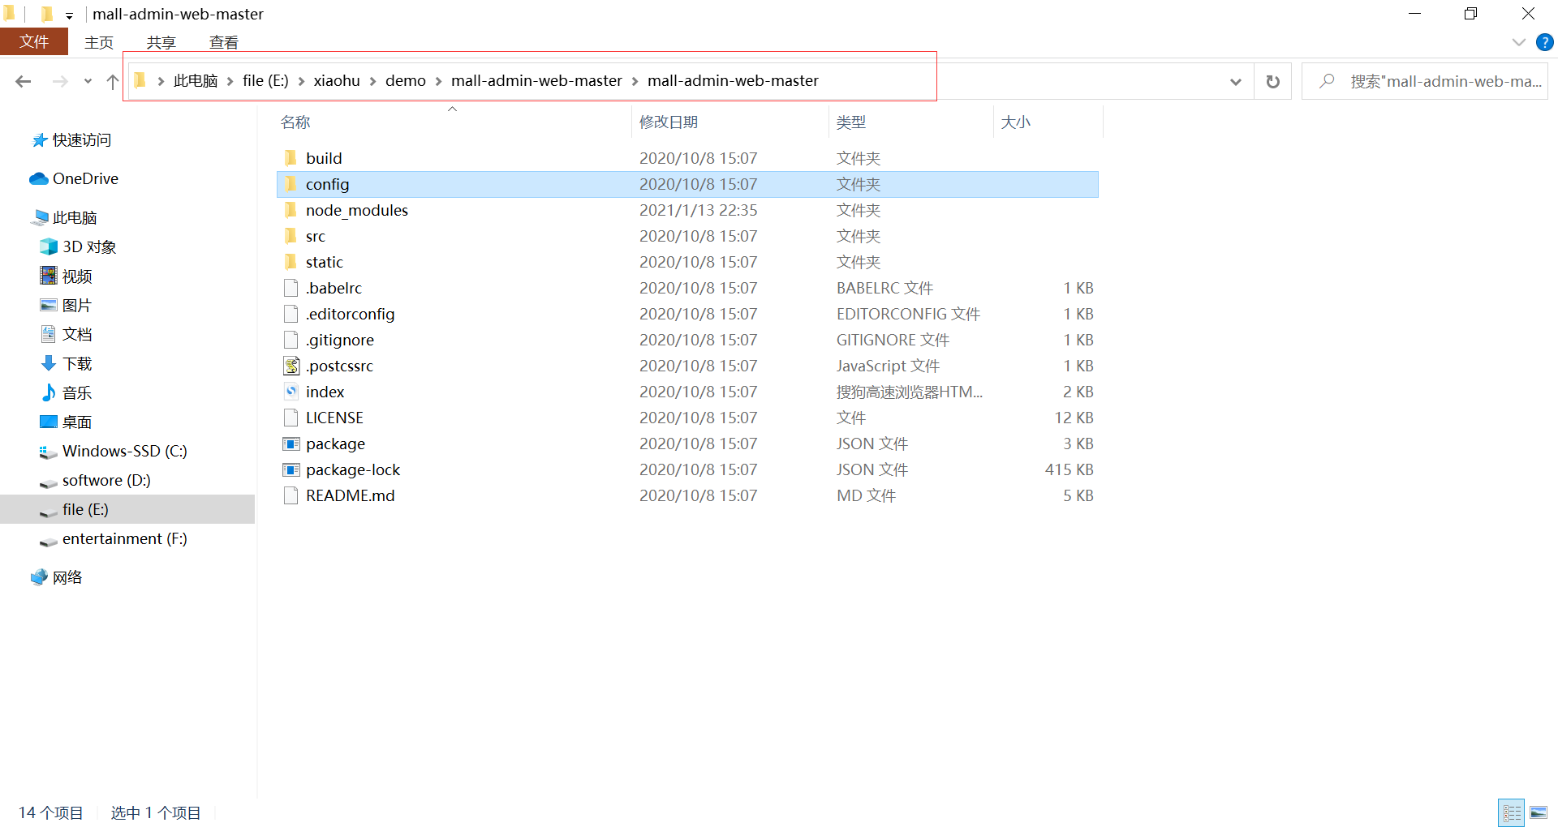Click xiaohu breadcrumb segment
The image size is (1558, 827).
(x=337, y=81)
